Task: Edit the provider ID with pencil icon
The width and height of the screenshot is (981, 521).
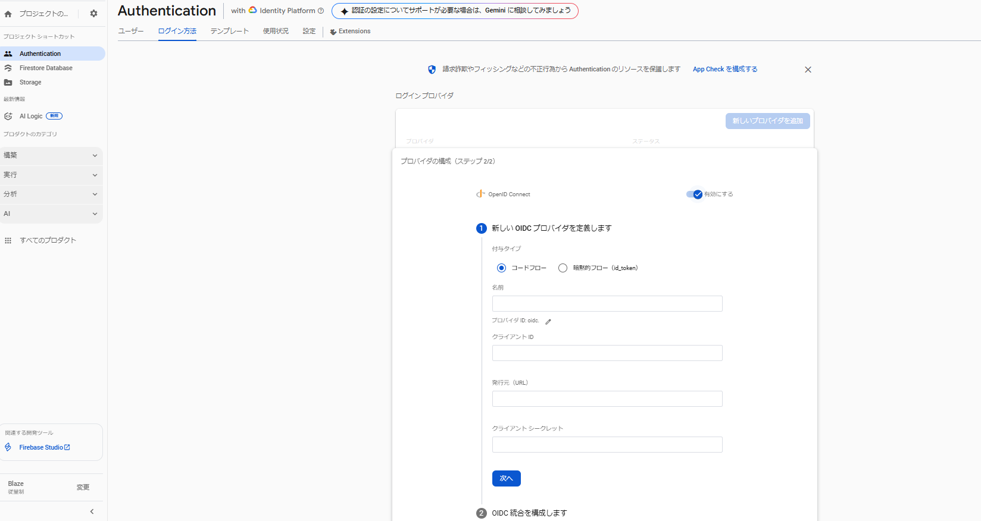Action: click(x=548, y=321)
